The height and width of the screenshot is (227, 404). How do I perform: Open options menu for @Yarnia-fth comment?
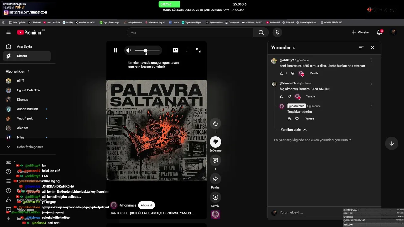[x=371, y=84]
